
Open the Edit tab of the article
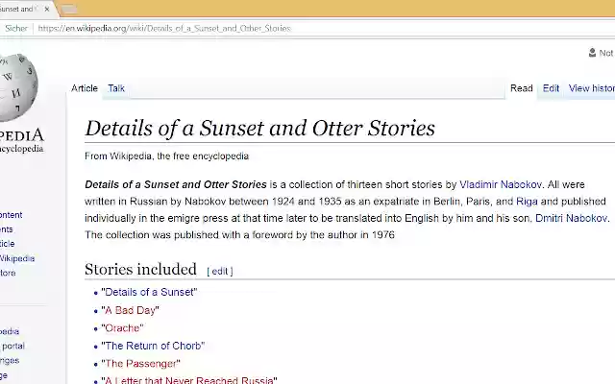[x=551, y=88]
